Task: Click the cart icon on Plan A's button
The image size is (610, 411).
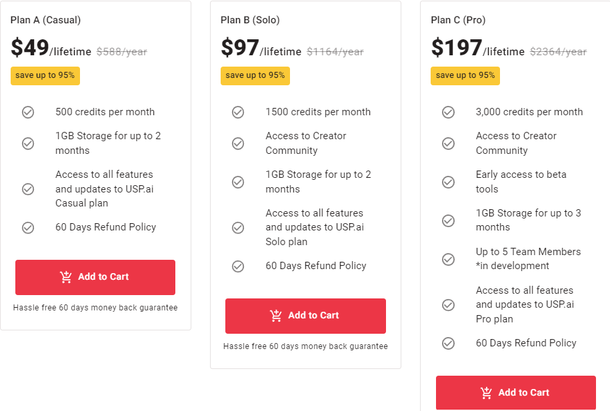Action: tap(66, 277)
